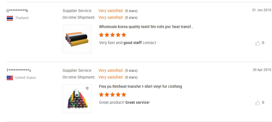Click the thumbs-up icon on Thailand review
Screen dimensions: 272x122
(257, 43)
